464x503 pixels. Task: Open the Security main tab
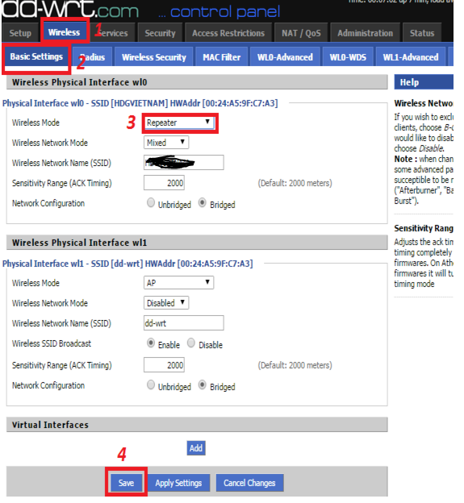160,33
